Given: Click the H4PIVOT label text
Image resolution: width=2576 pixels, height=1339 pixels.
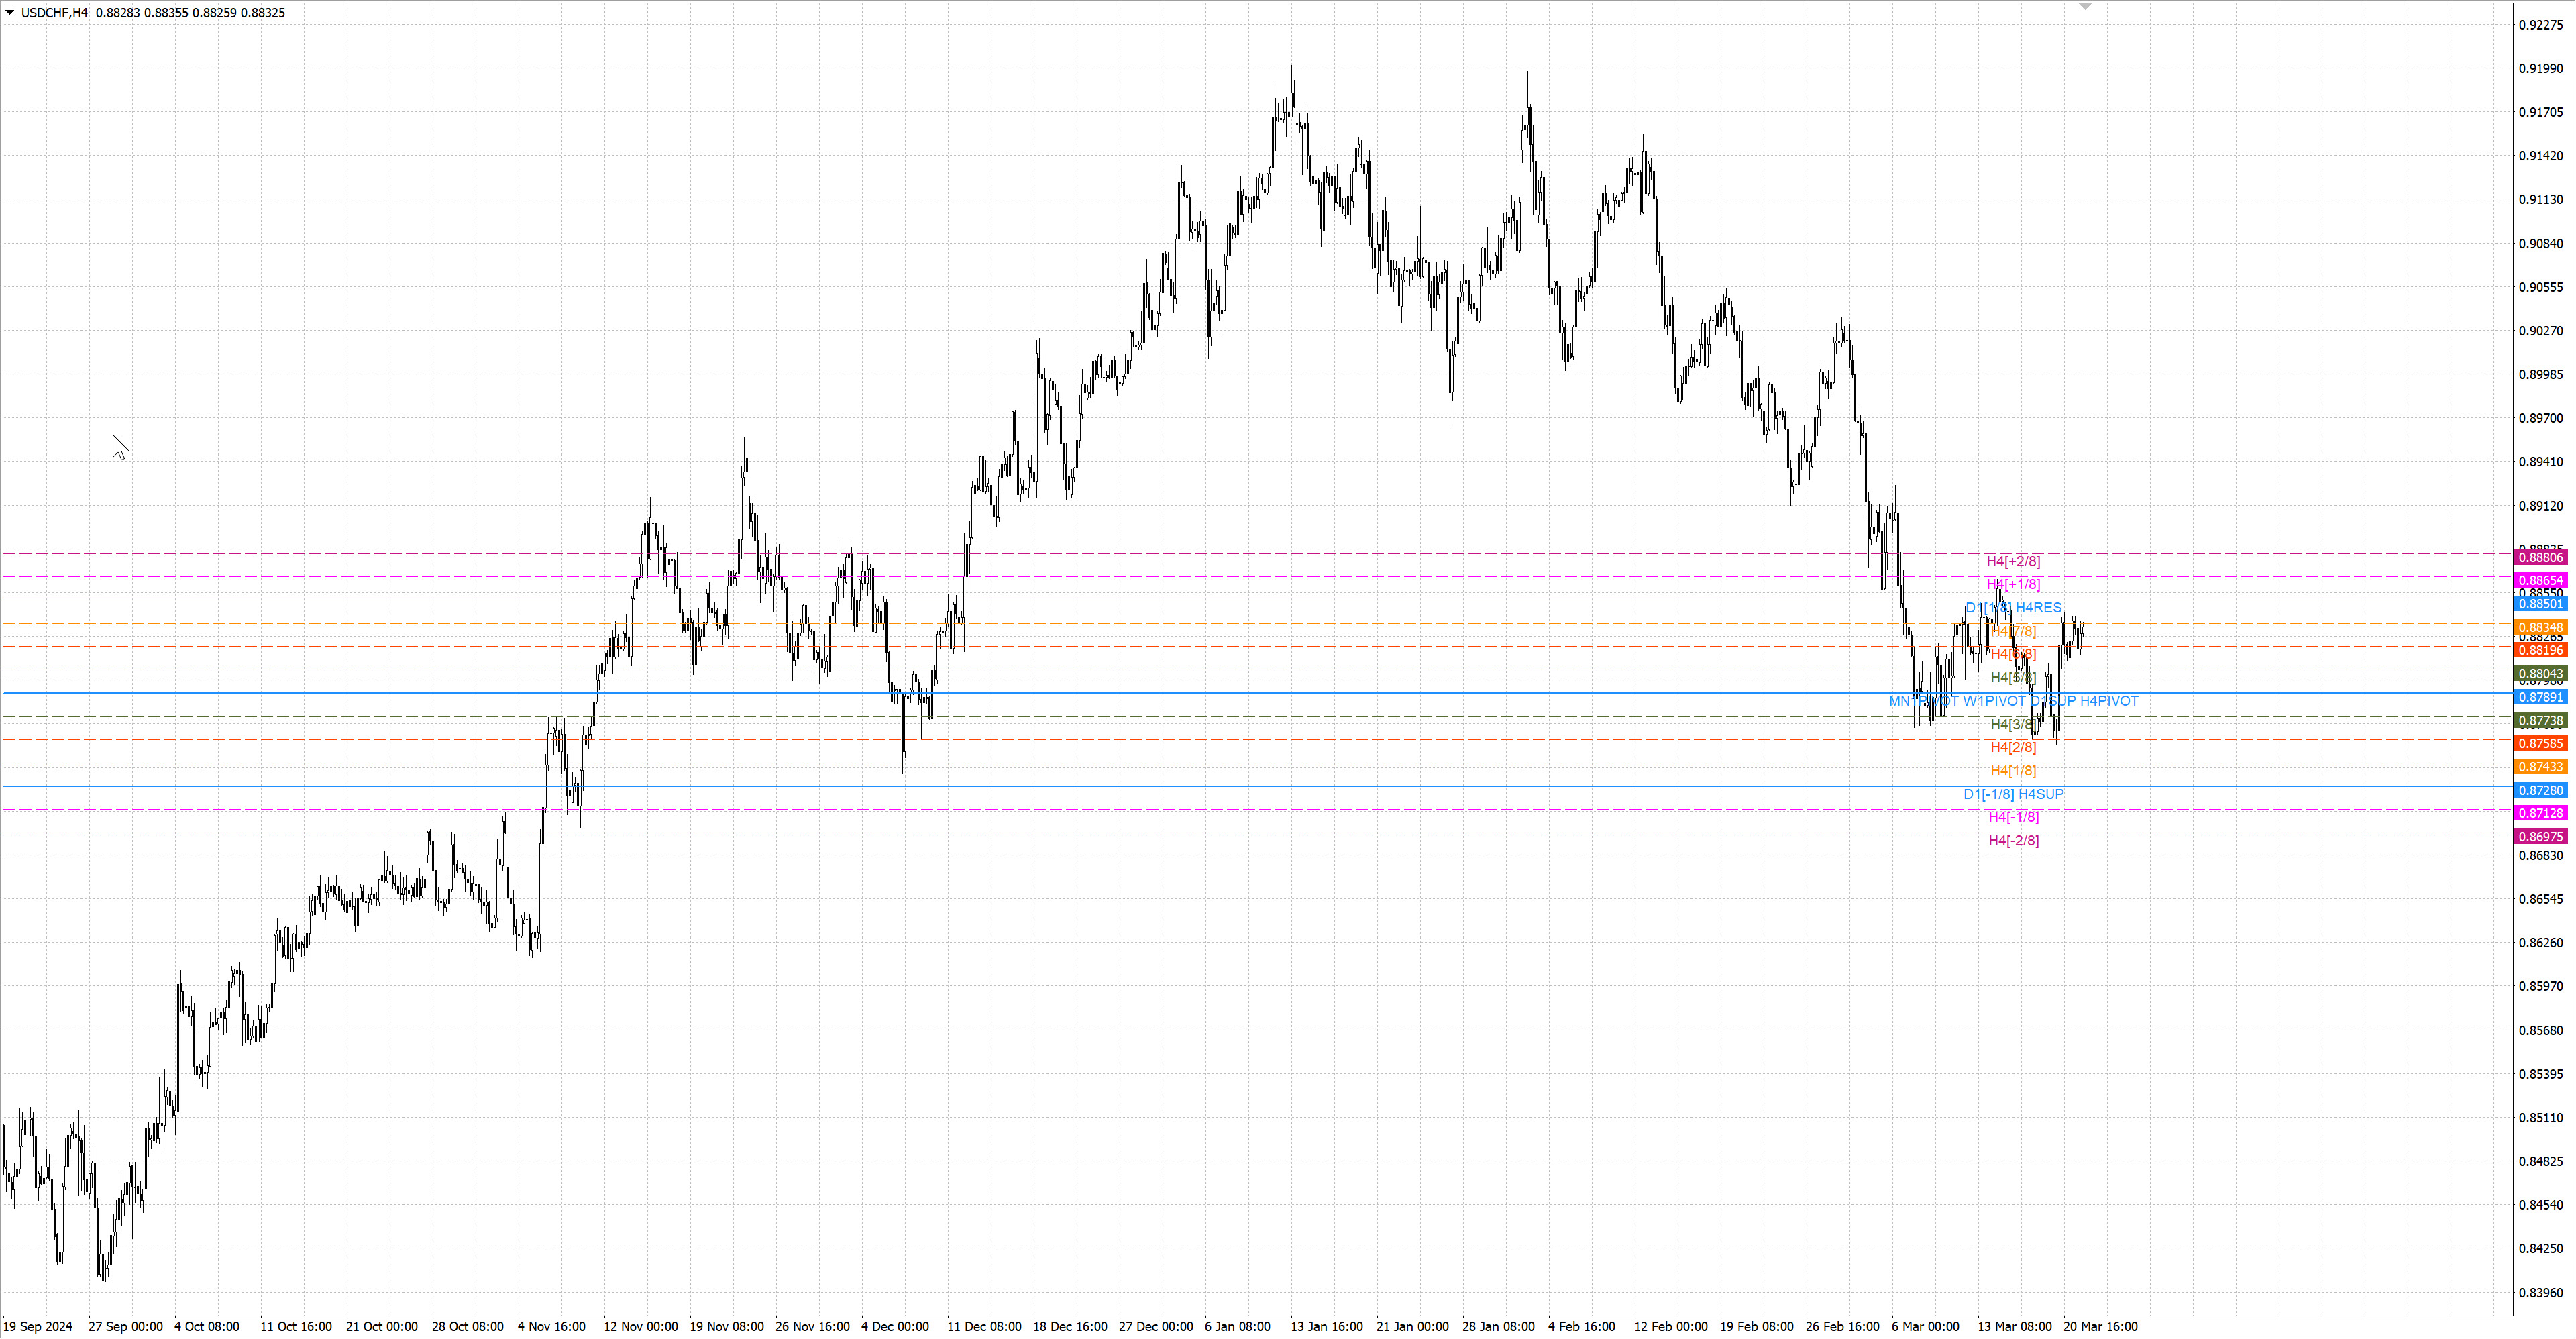Looking at the screenshot, I should pos(2109,701).
